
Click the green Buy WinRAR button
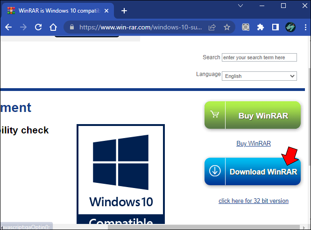(x=253, y=115)
